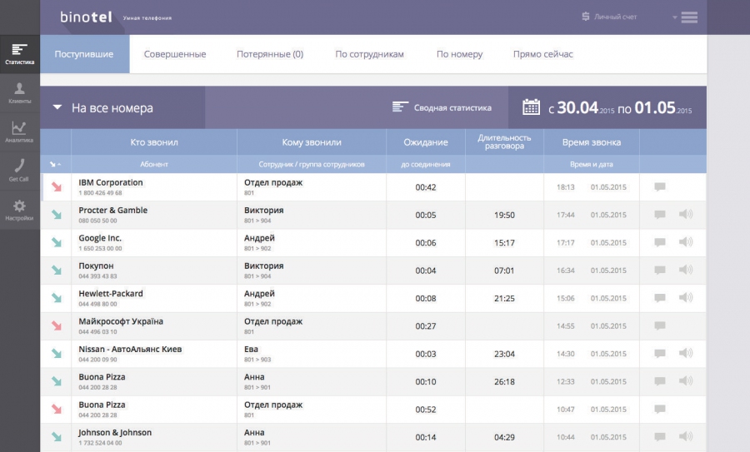
Task: Play recording of Nissan - АвтоАльянс Киев call
Action: tap(686, 353)
